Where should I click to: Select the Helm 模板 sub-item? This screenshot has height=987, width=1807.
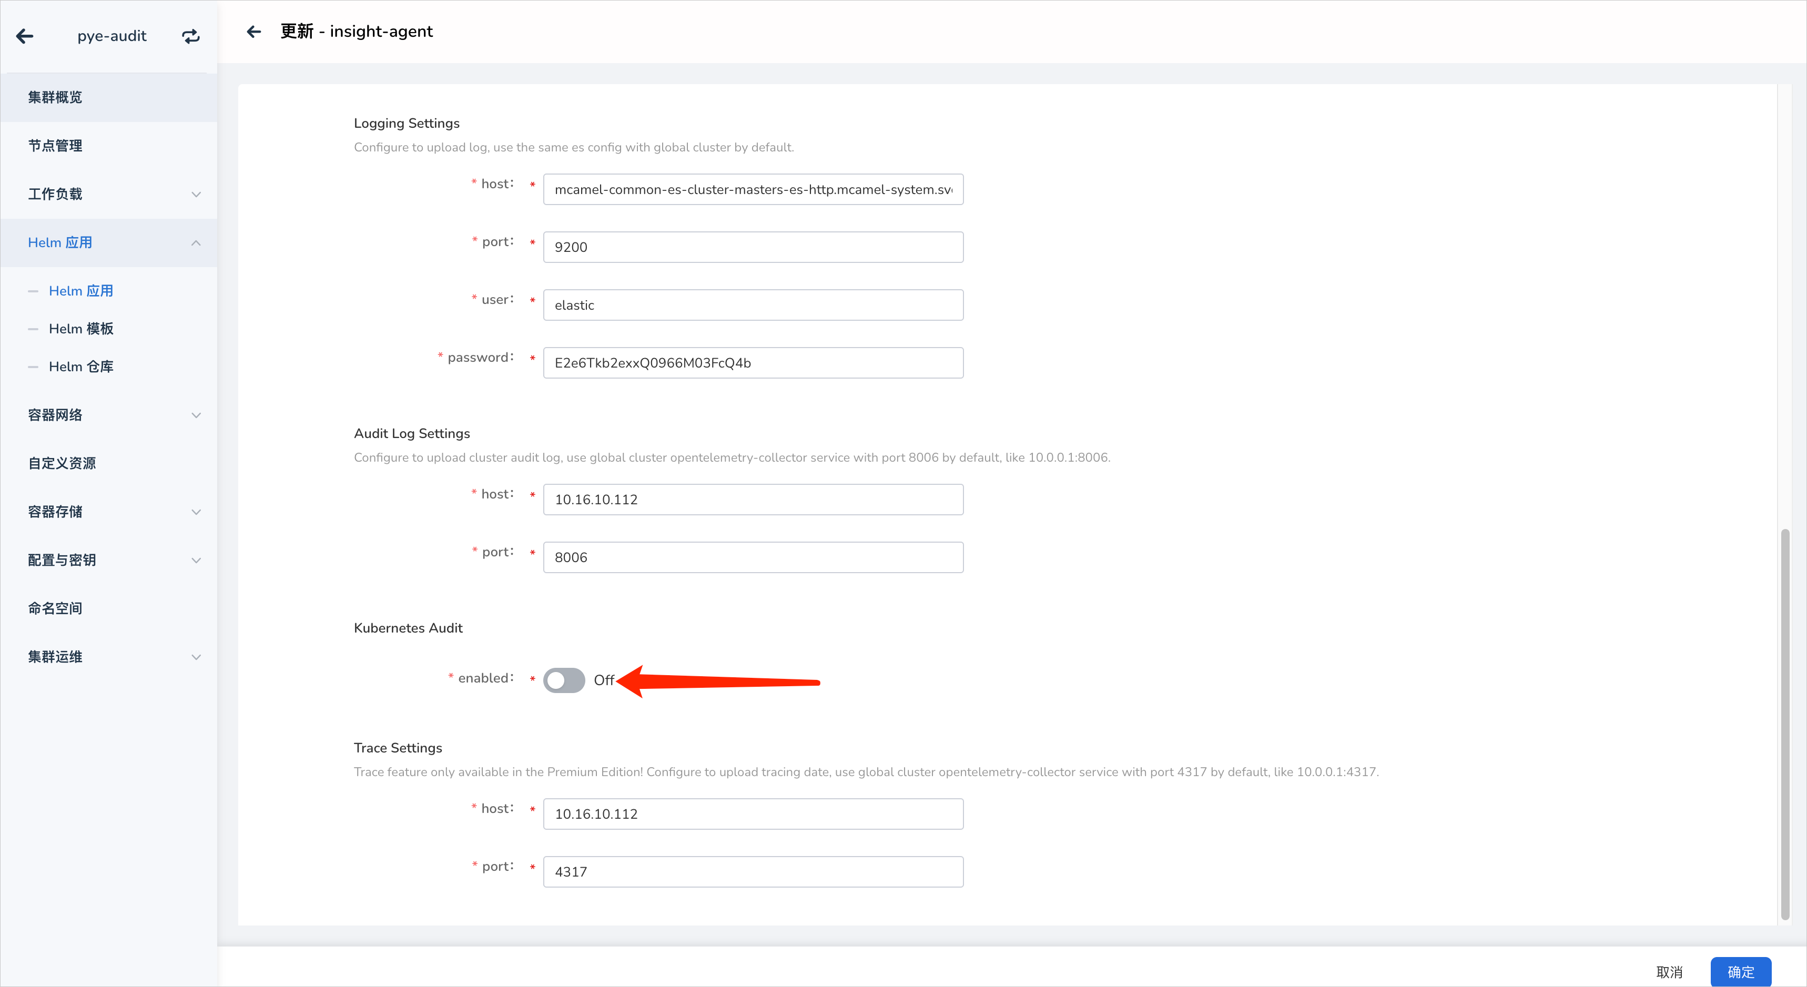80,329
